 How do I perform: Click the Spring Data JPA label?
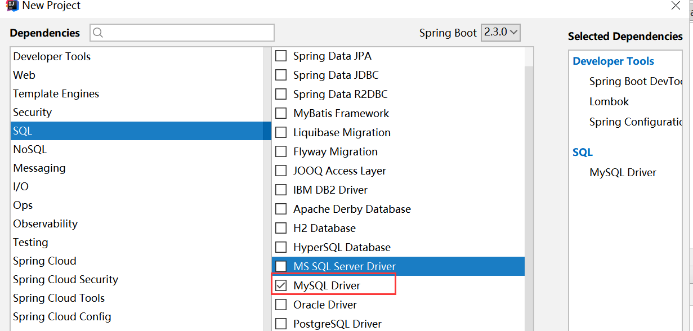[x=332, y=56]
